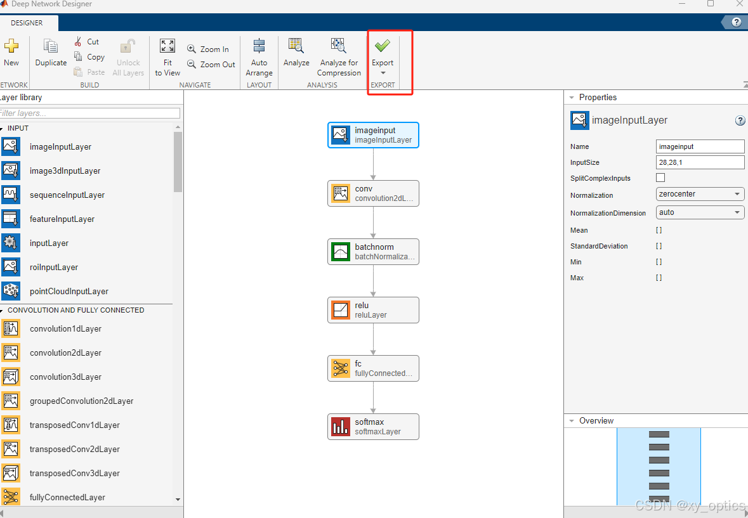
Task: Open the NormalizationDimension auto dropdown
Action: pyautogui.click(x=700, y=212)
